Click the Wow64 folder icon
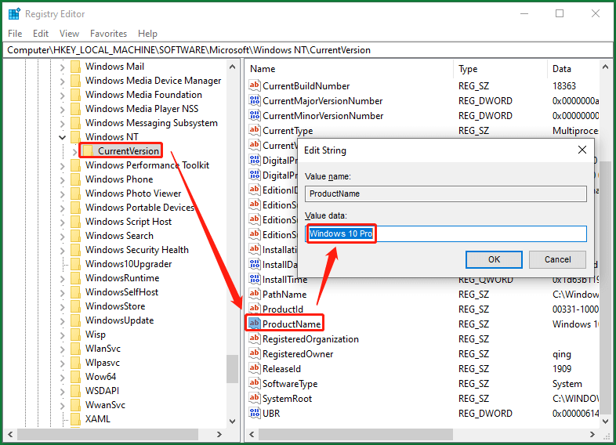This screenshot has height=445, width=616. point(75,376)
